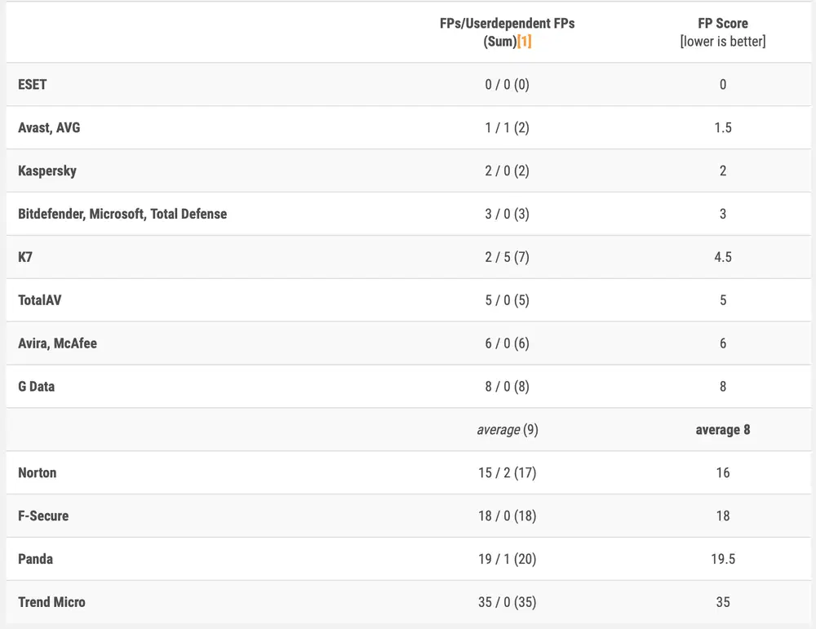
Task: Click the bold average 8 cell
Action: pos(722,429)
